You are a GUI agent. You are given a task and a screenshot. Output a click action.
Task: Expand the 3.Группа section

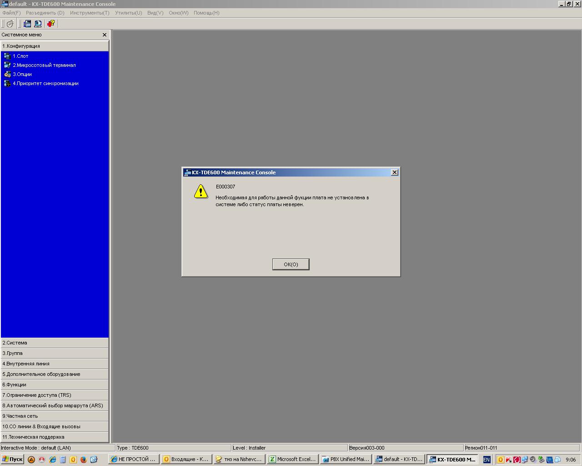55,353
